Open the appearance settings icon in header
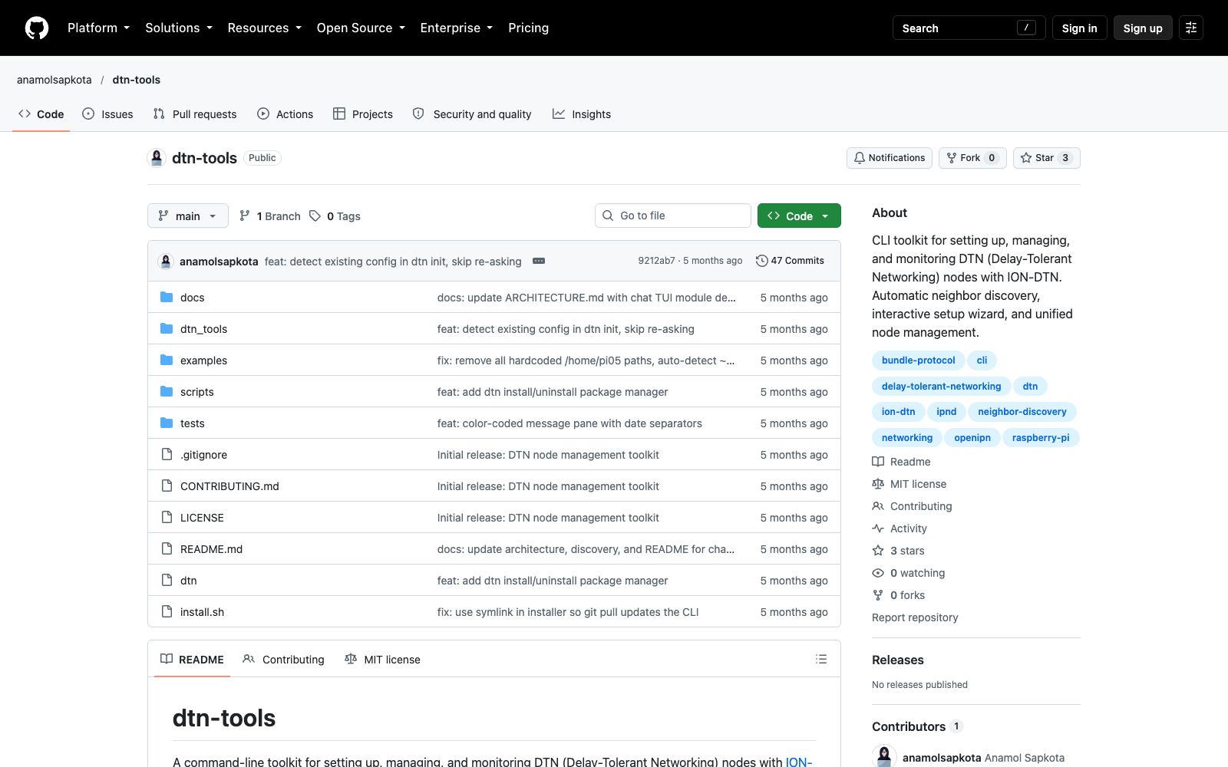This screenshot has height=767, width=1228. coord(1191,28)
